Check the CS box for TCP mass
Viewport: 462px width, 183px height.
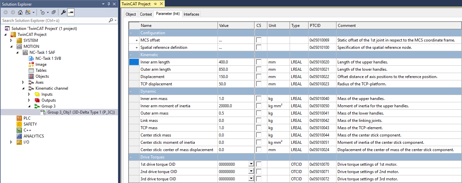pos(258,128)
